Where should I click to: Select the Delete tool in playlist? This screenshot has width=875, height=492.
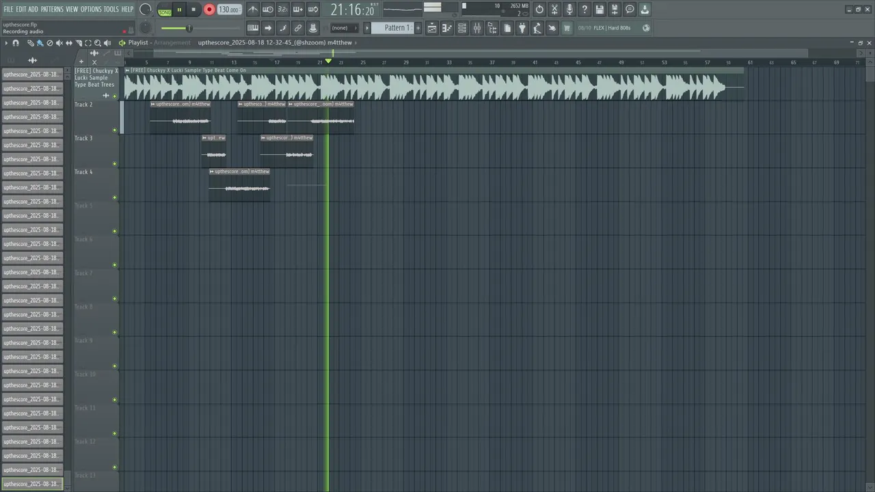(x=49, y=43)
